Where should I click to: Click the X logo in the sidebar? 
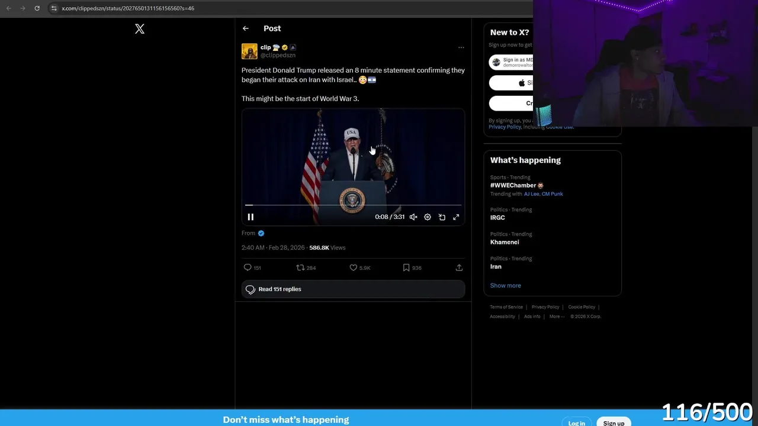(x=140, y=28)
